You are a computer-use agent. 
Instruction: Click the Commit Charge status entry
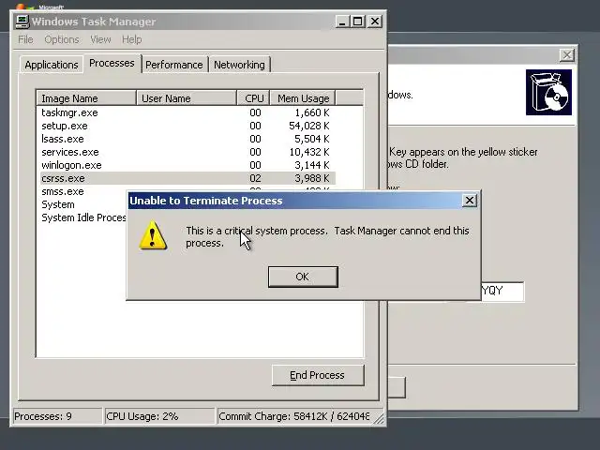[293, 416]
